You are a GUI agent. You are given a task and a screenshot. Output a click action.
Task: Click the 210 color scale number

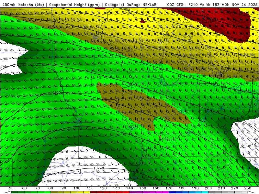pos(222,188)
